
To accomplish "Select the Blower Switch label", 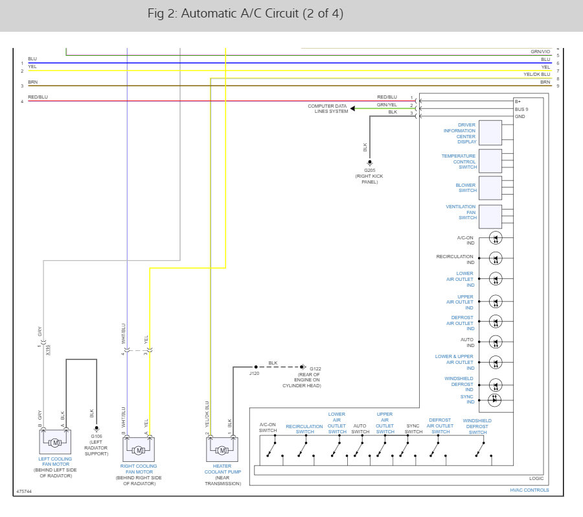I will click(x=466, y=187).
